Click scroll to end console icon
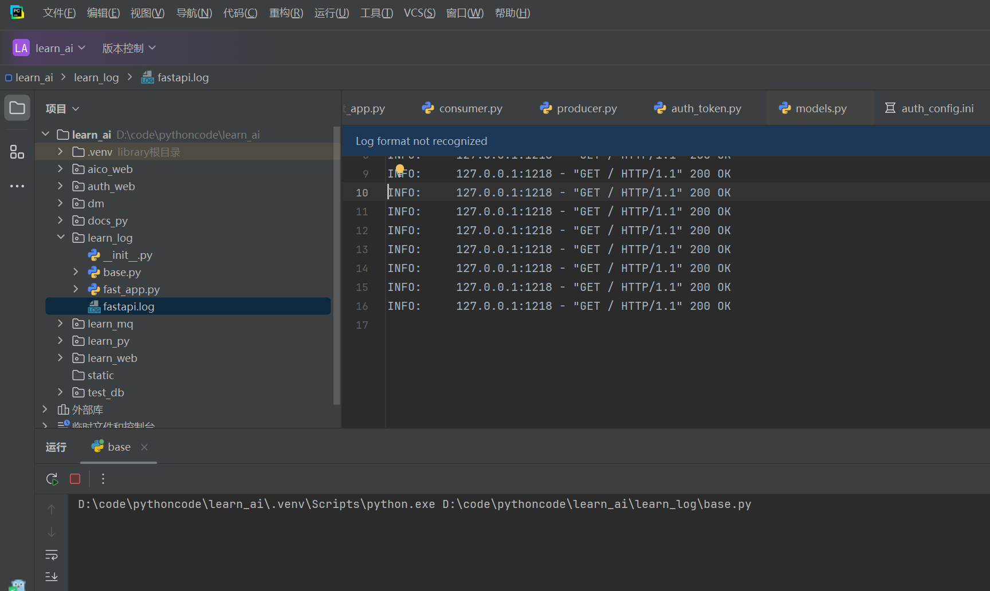 52,576
